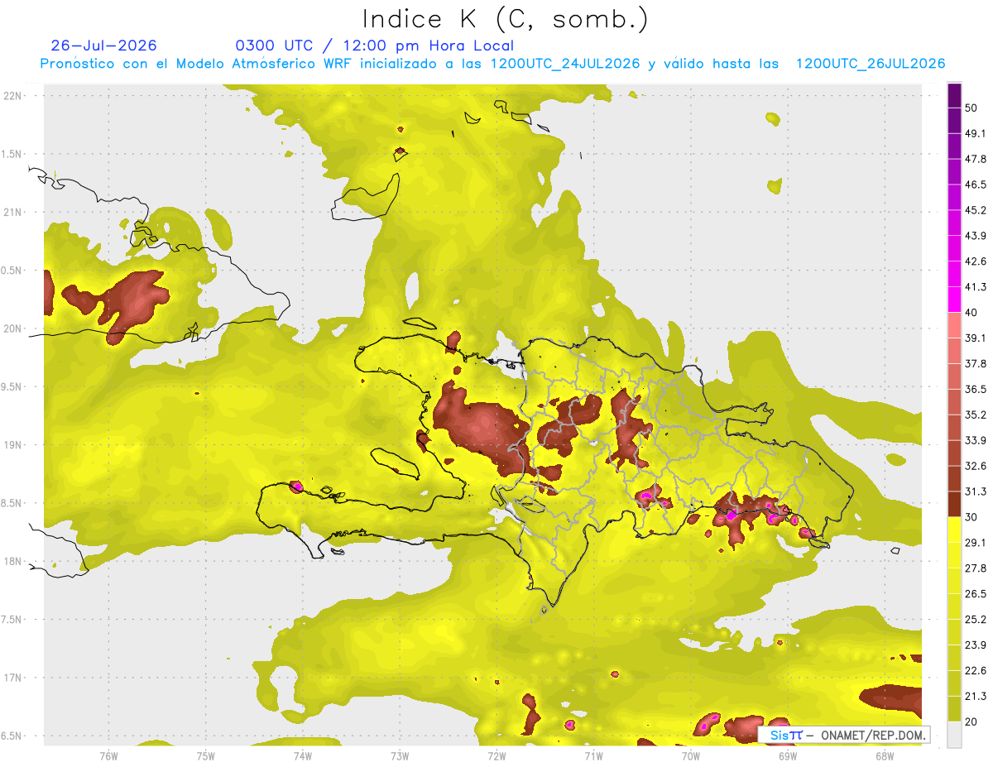The image size is (993, 767).
Task: Click the "70W" longitude label
Action: 691,755
